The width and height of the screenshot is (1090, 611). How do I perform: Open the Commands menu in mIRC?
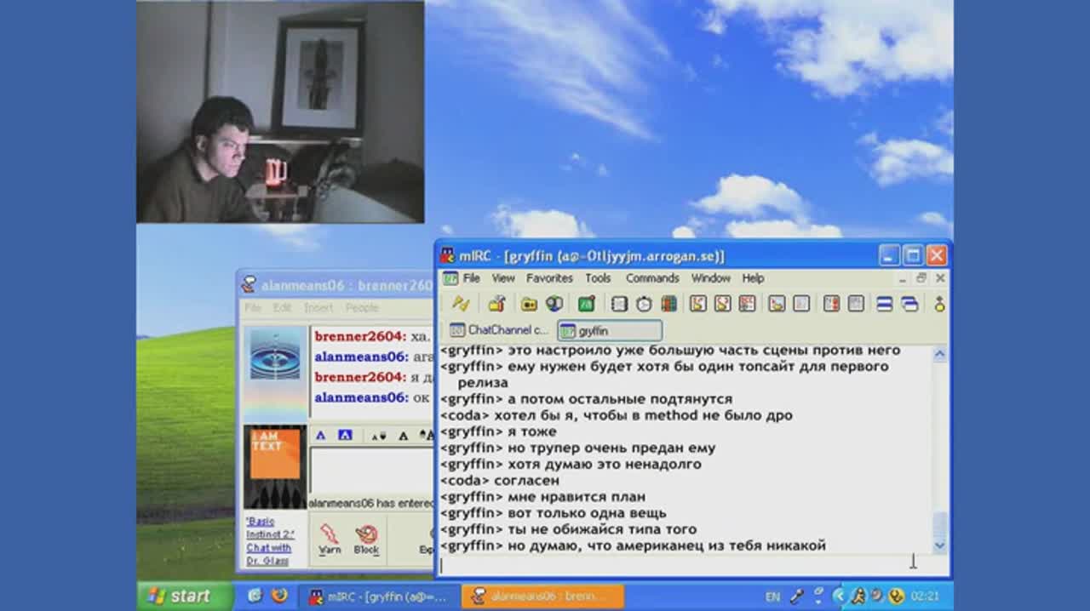(x=652, y=278)
